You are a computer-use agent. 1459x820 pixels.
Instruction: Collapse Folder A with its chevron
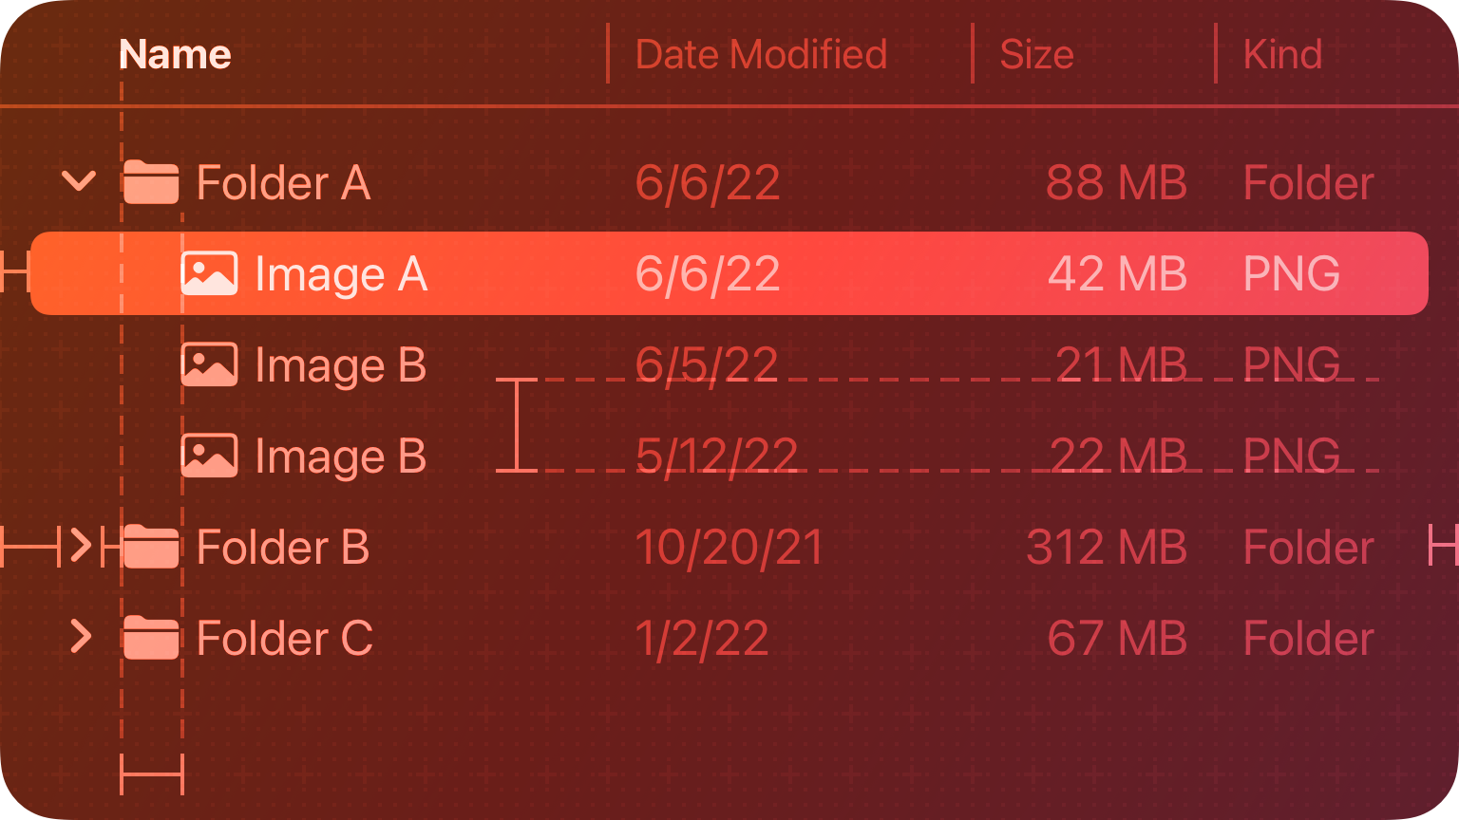79,180
